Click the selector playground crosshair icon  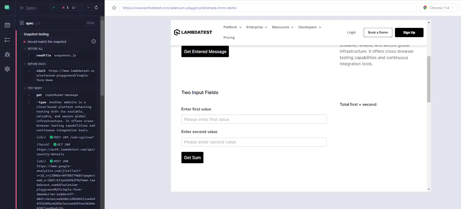pyautogui.click(x=114, y=8)
